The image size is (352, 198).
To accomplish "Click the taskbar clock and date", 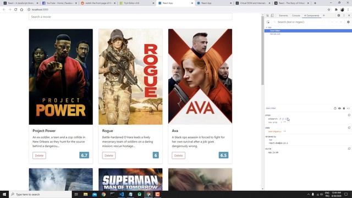I will (x=336, y=194).
